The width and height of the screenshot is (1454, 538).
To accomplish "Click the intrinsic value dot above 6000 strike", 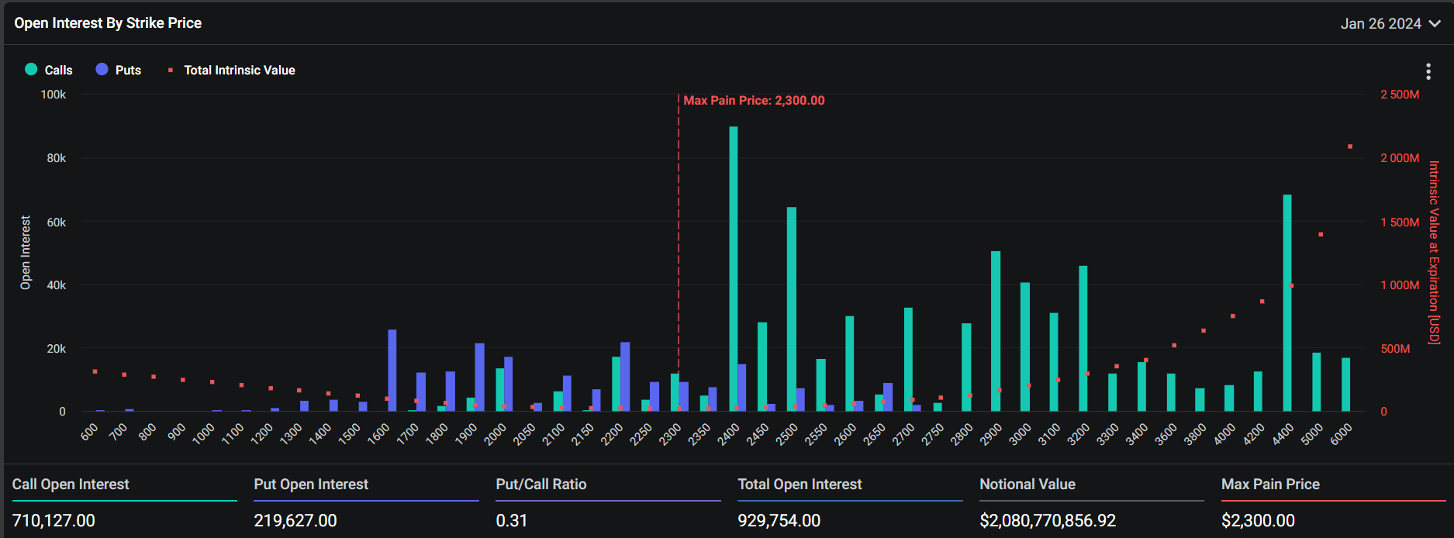I will point(1350,147).
